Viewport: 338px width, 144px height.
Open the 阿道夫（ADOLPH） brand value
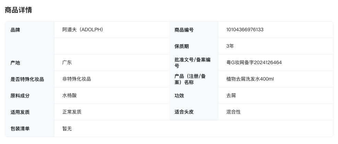click(x=83, y=29)
